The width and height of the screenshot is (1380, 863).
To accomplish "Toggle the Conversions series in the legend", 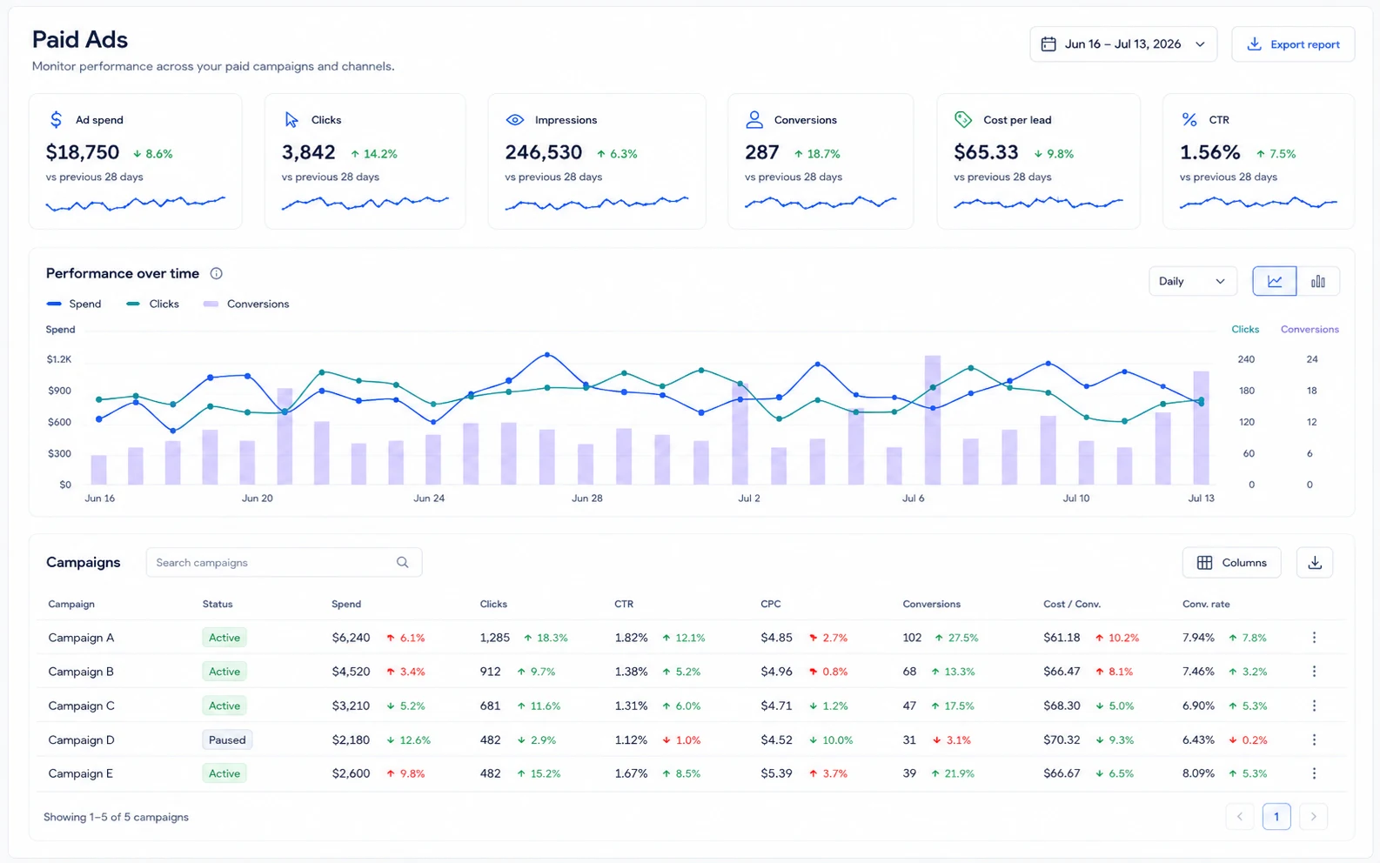I will coord(246,304).
